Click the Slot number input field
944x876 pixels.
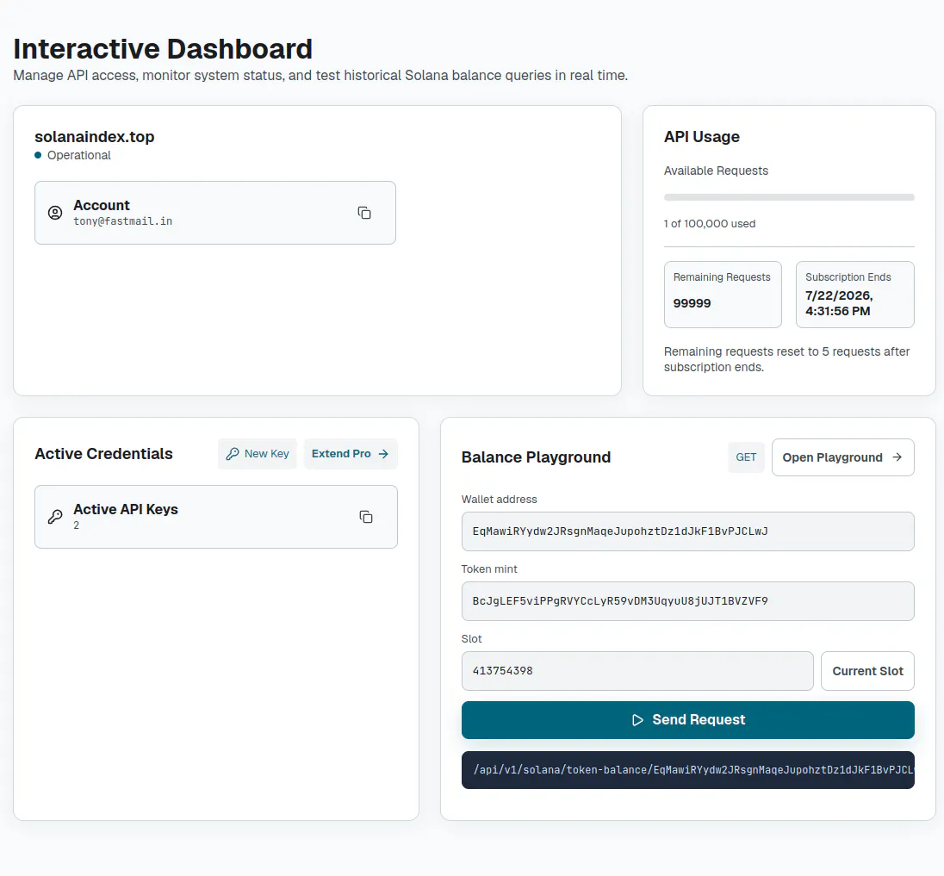point(637,671)
